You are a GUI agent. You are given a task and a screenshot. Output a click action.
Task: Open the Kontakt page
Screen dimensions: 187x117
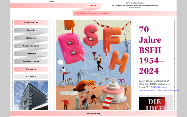pyautogui.click(x=31, y=69)
